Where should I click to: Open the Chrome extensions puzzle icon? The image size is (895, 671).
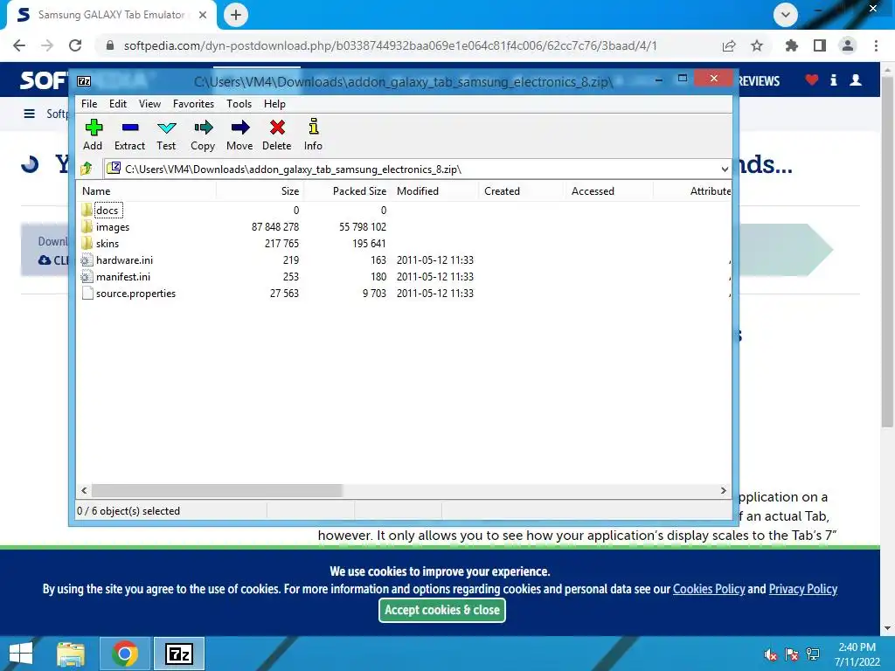click(x=791, y=45)
